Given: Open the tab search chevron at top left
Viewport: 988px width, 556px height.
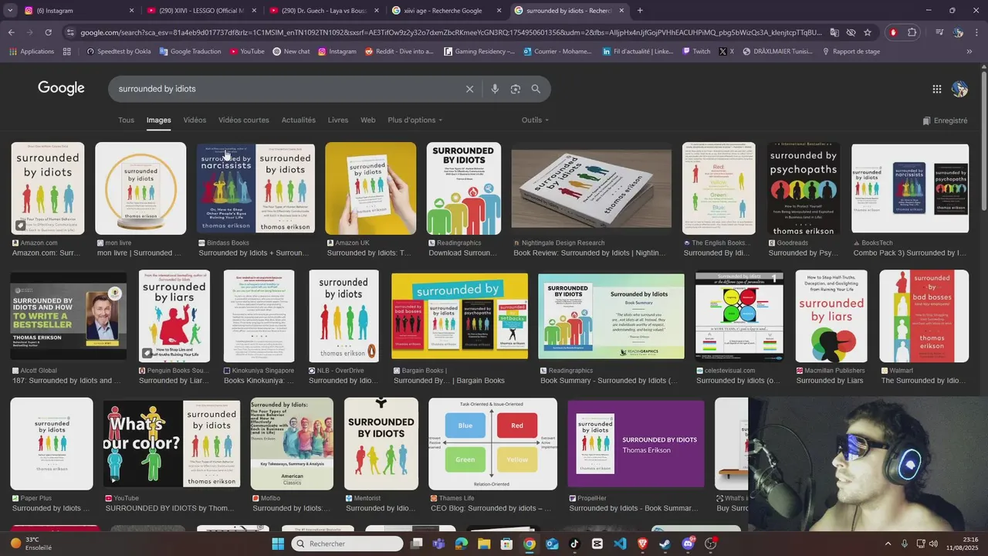Looking at the screenshot, I should [x=11, y=11].
